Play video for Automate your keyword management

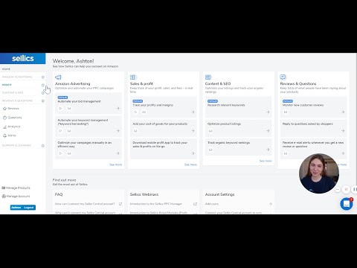pyautogui.click(x=60, y=131)
